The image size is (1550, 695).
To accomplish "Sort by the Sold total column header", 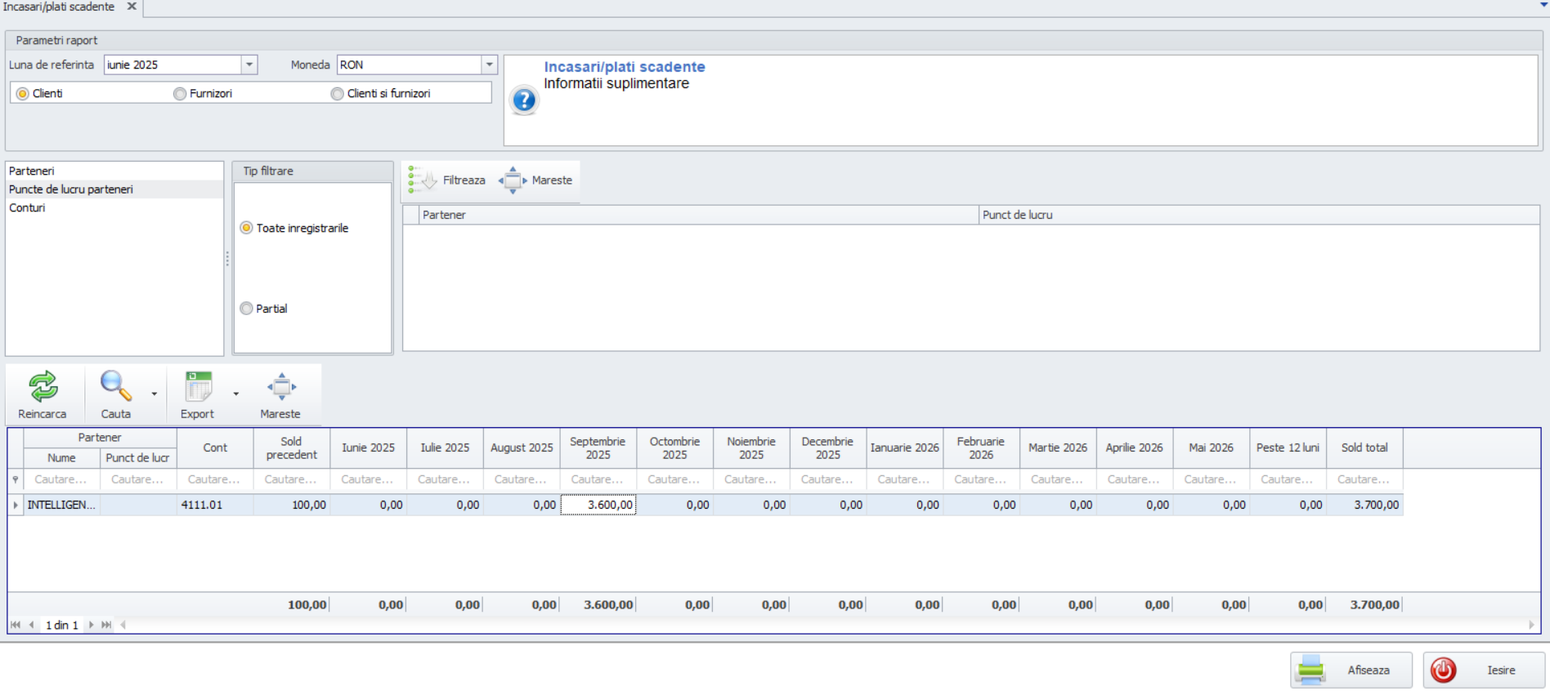I will [x=1364, y=448].
